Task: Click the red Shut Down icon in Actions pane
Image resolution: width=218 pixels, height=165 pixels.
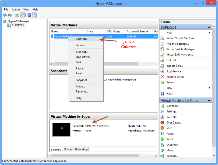Action: tap(162, 123)
